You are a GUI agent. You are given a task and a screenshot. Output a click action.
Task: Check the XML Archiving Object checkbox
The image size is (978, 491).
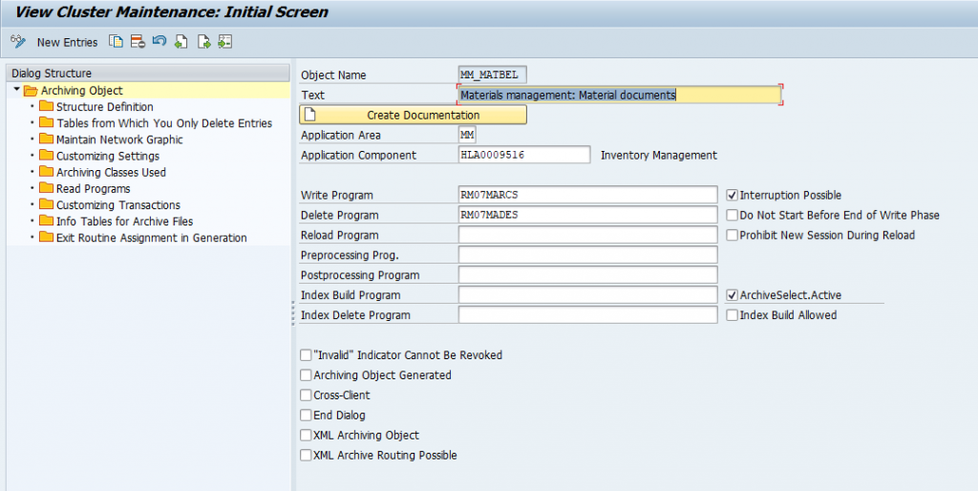coord(306,435)
